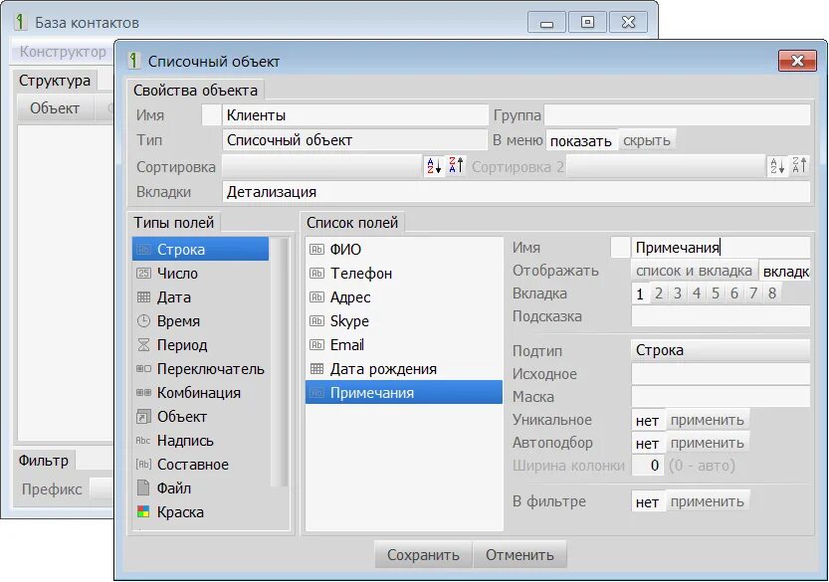The image size is (829, 582).
Task: Click the Примечания field's string icon
Action: pos(316,393)
